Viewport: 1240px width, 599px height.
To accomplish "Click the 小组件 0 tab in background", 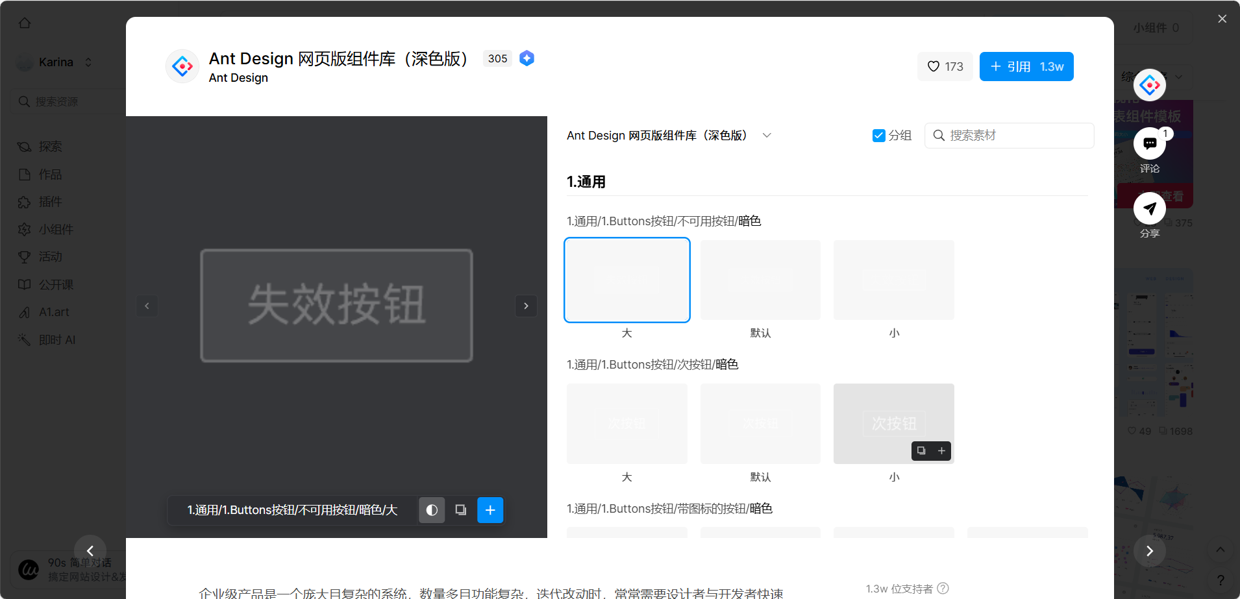I will pyautogui.click(x=1156, y=28).
